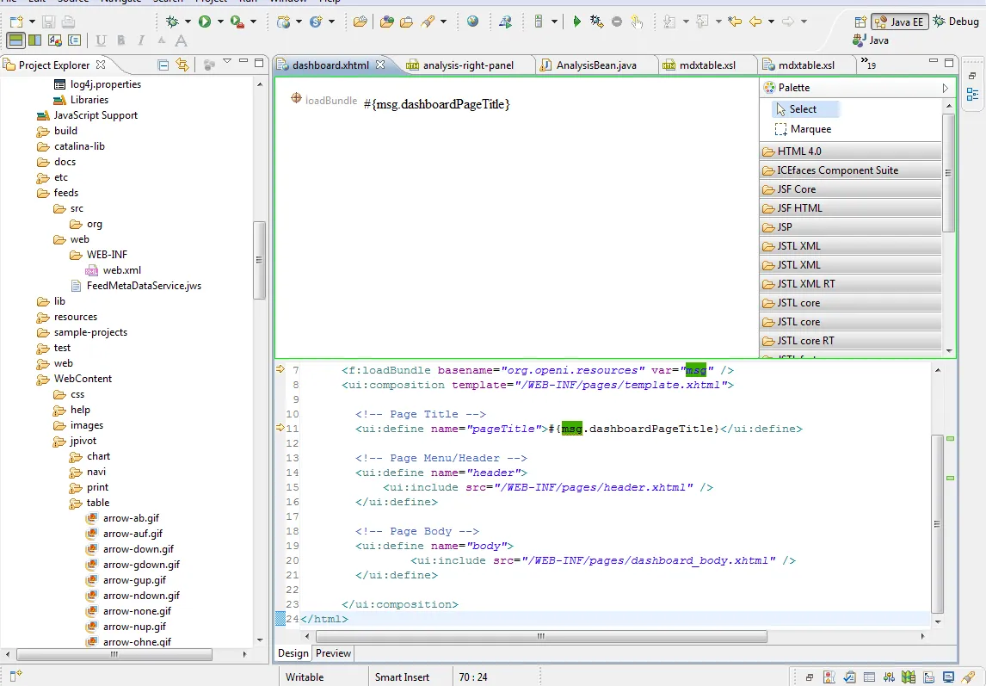Viewport: 986px width, 686px height.
Task: Open the hidden editors list showing 19
Action: 869,65
